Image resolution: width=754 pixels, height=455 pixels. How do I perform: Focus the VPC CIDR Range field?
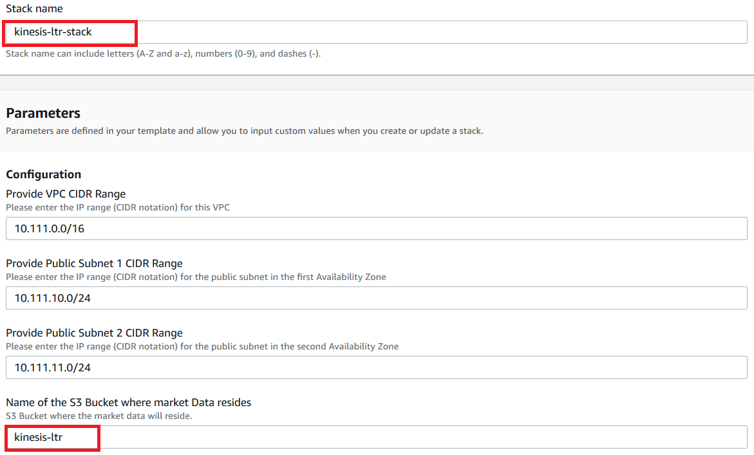click(x=377, y=228)
